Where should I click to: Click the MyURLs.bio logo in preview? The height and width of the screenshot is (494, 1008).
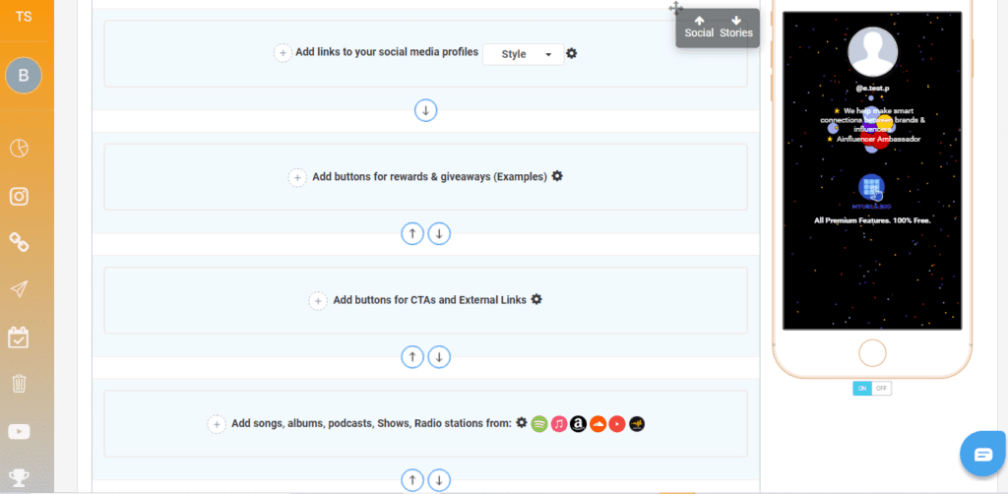tap(872, 191)
